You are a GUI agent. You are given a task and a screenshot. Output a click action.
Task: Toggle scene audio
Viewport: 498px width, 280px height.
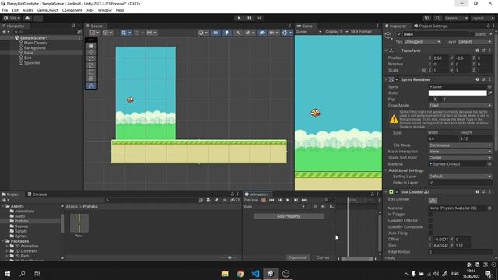(238, 33)
